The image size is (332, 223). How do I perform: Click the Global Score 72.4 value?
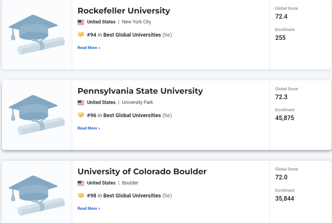point(281,17)
